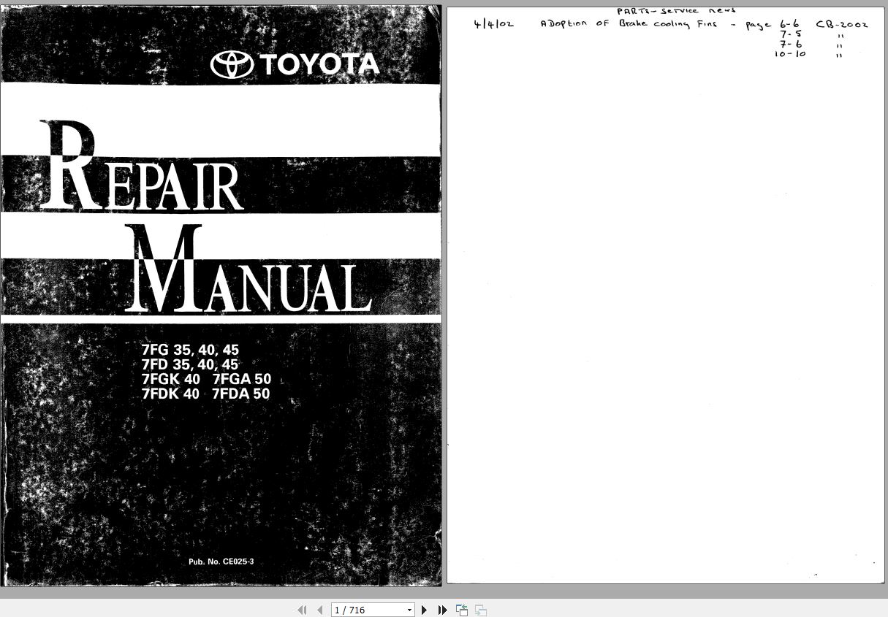Click the large REPAIR title word
Viewport: 888px width, 617px height.
[141, 166]
